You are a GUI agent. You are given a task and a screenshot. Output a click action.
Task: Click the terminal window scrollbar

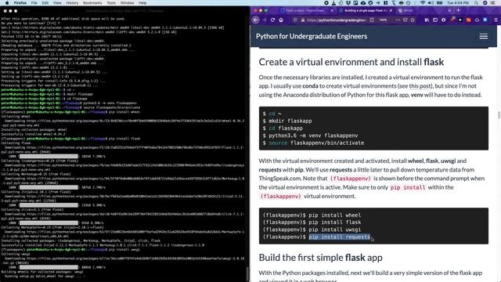point(247,273)
